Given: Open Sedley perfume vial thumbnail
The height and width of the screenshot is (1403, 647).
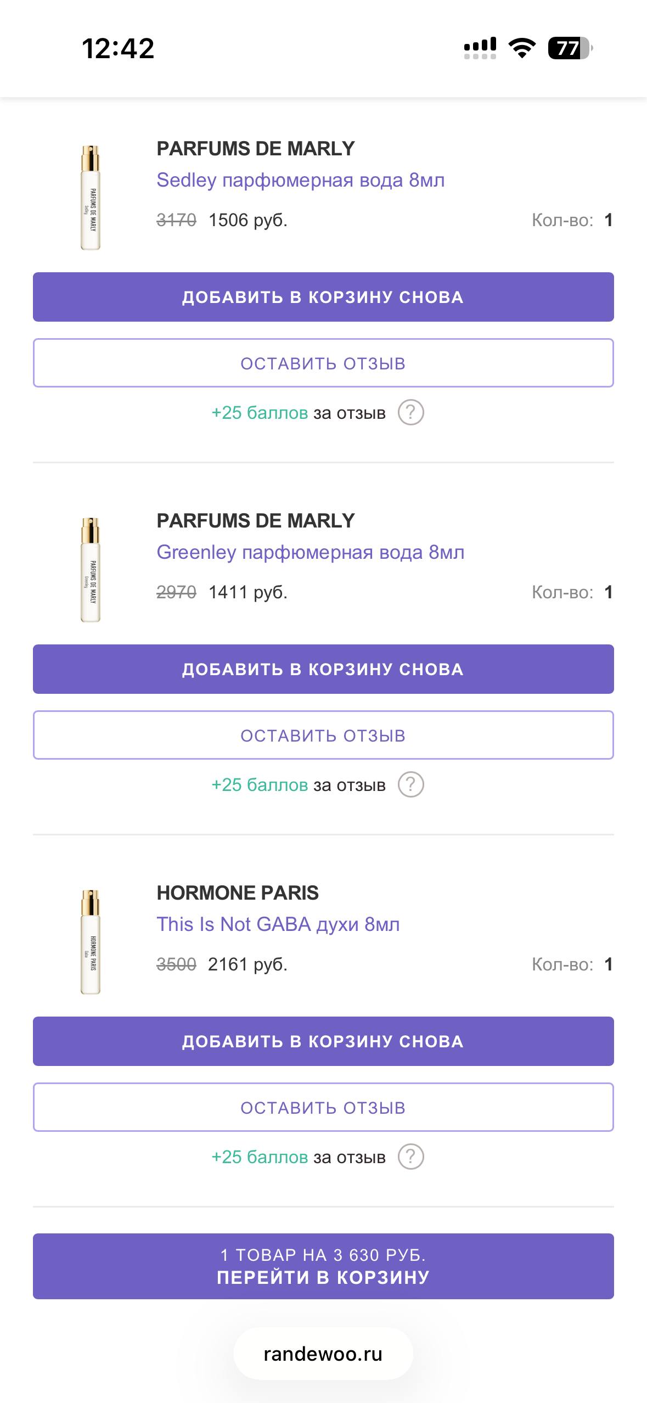Looking at the screenshot, I should [91, 197].
